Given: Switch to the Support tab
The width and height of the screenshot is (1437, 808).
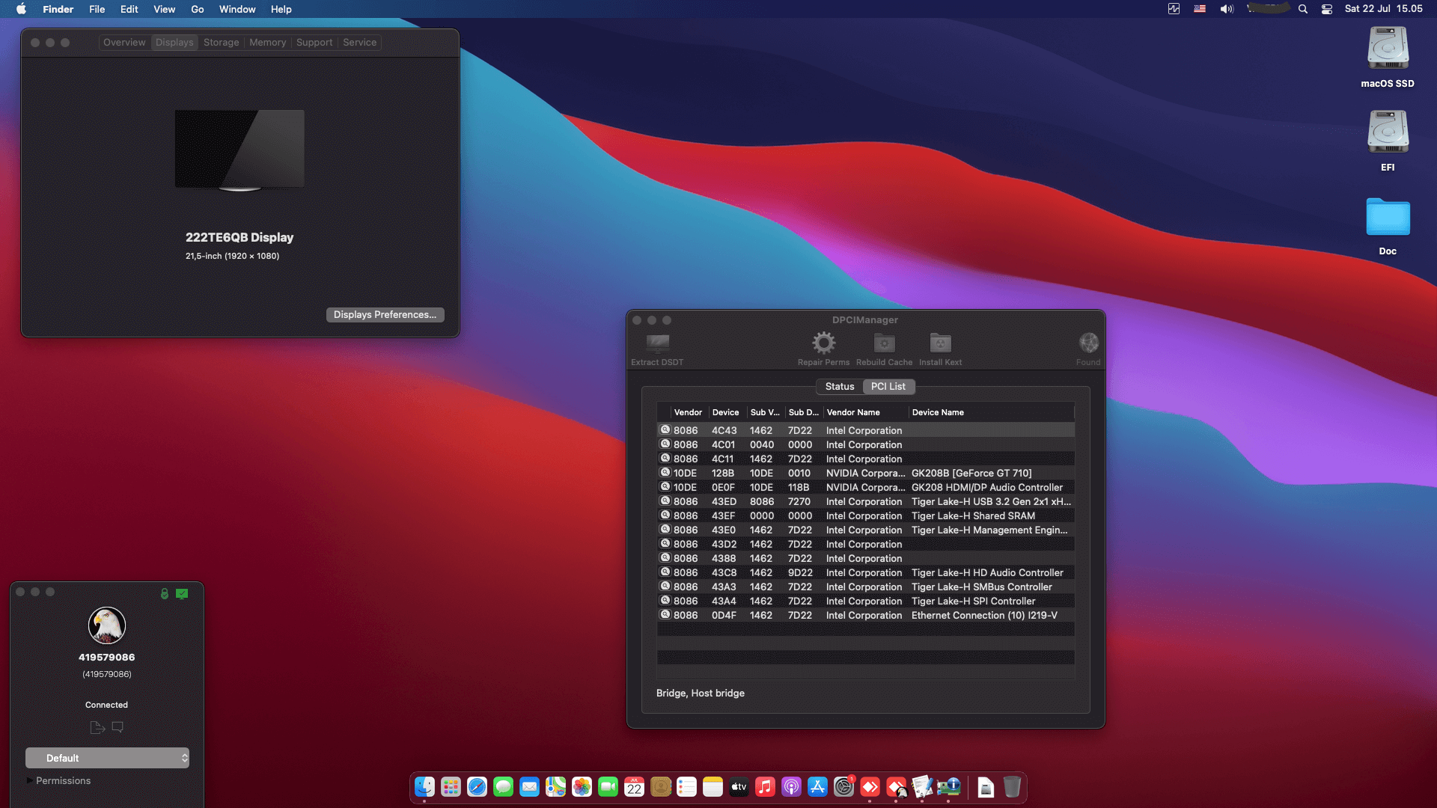Looking at the screenshot, I should click(x=314, y=43).
